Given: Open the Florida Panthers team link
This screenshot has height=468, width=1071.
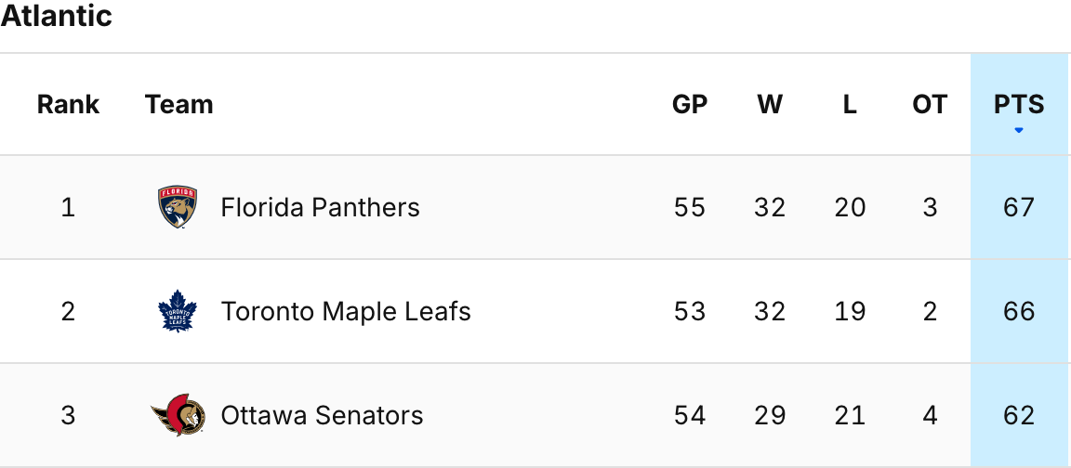Looking at the screenshot, I should (x=320, y=207).
